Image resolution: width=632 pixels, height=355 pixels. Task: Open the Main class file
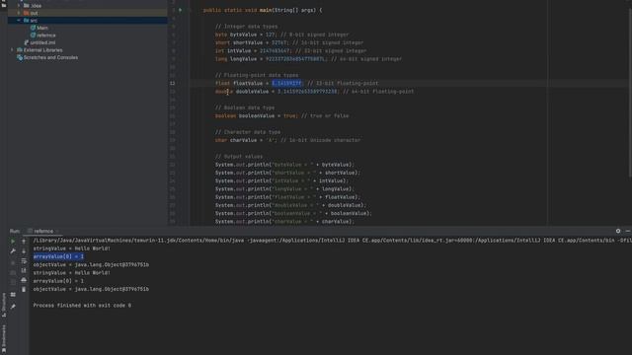coord(39,28)
